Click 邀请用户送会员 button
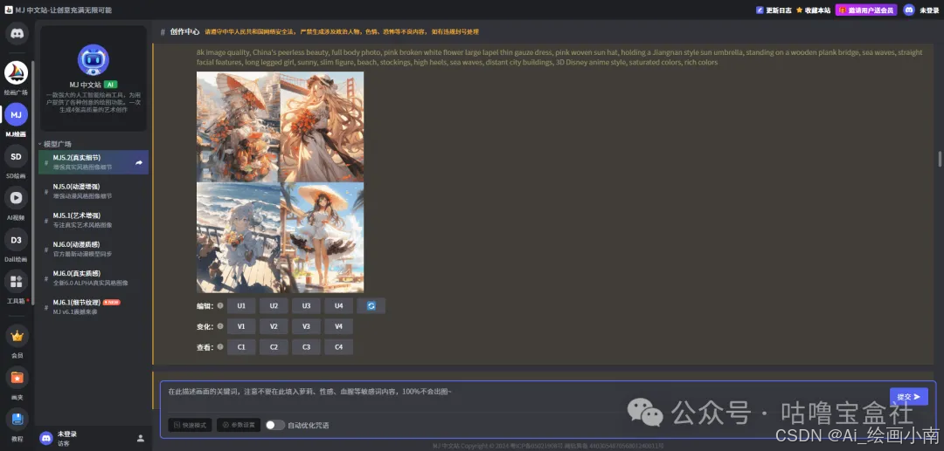 [x=866, y=10]
